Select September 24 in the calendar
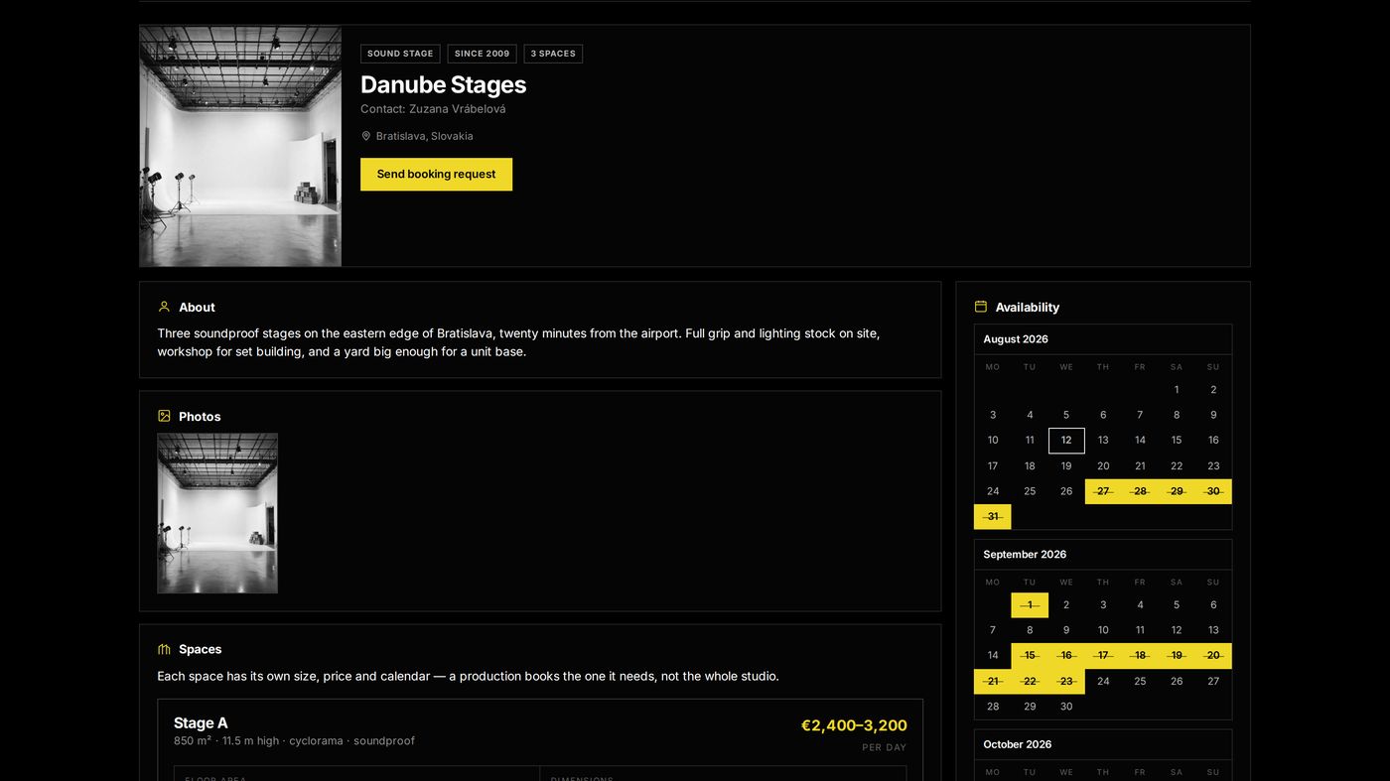This screenshot has width=1390, height=781. click(1103, 682)
